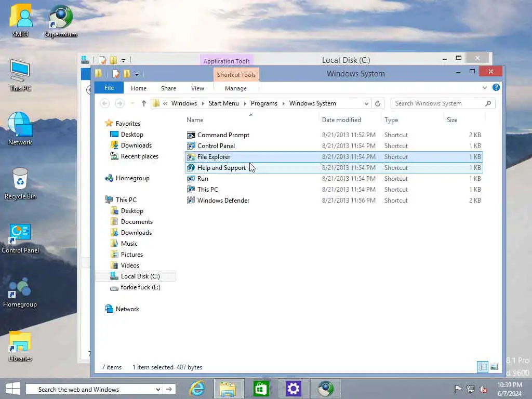Open Internet Explorer from the taskbar
This screenshot has height=399, width=532.
[x=197, y=389]
